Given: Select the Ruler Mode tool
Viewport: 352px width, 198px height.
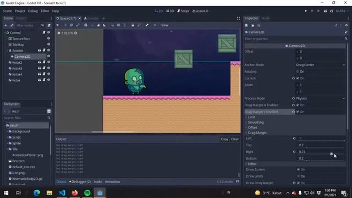Looking at the screenshot, I should (x=105, y=25).
